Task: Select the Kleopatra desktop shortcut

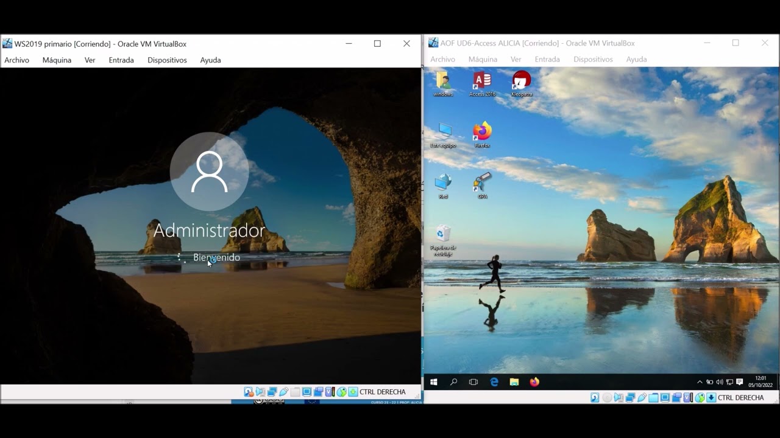Action: pyautogui.click(x=522, y=84)
